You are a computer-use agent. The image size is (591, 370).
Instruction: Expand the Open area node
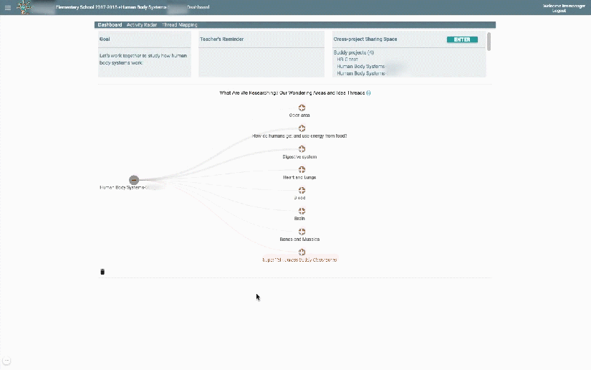pos(302,108)
